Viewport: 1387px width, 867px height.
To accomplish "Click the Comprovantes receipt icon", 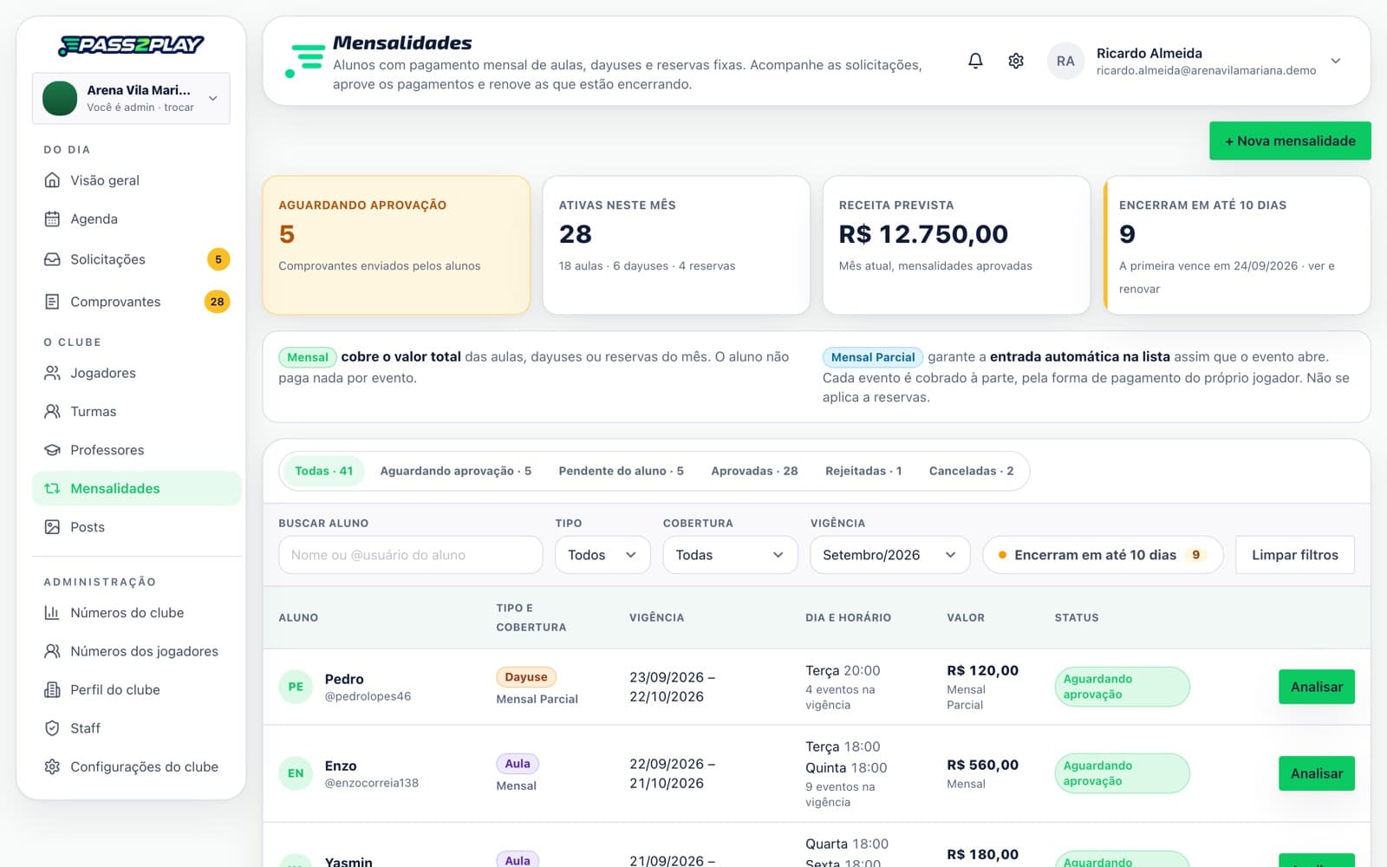I will click(x=52, y=302).
